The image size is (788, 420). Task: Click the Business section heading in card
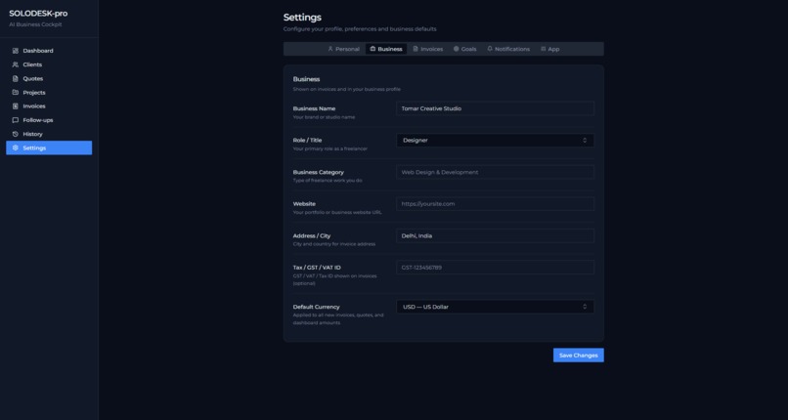(306, 79)
